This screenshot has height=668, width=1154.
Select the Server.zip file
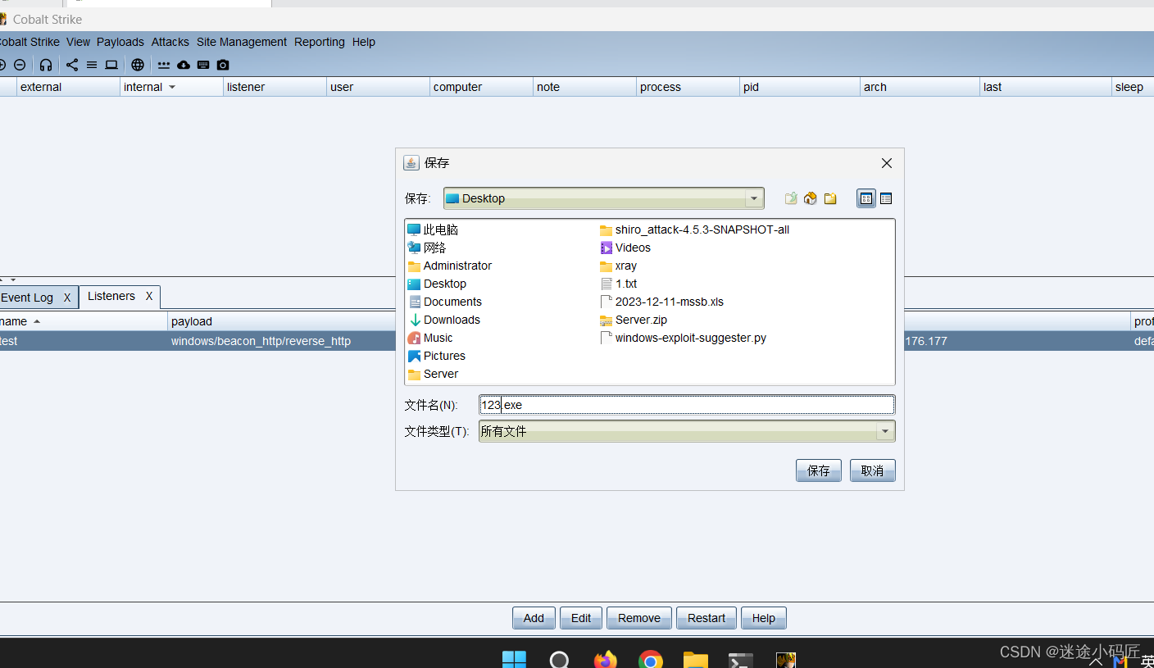coord(634,320)
